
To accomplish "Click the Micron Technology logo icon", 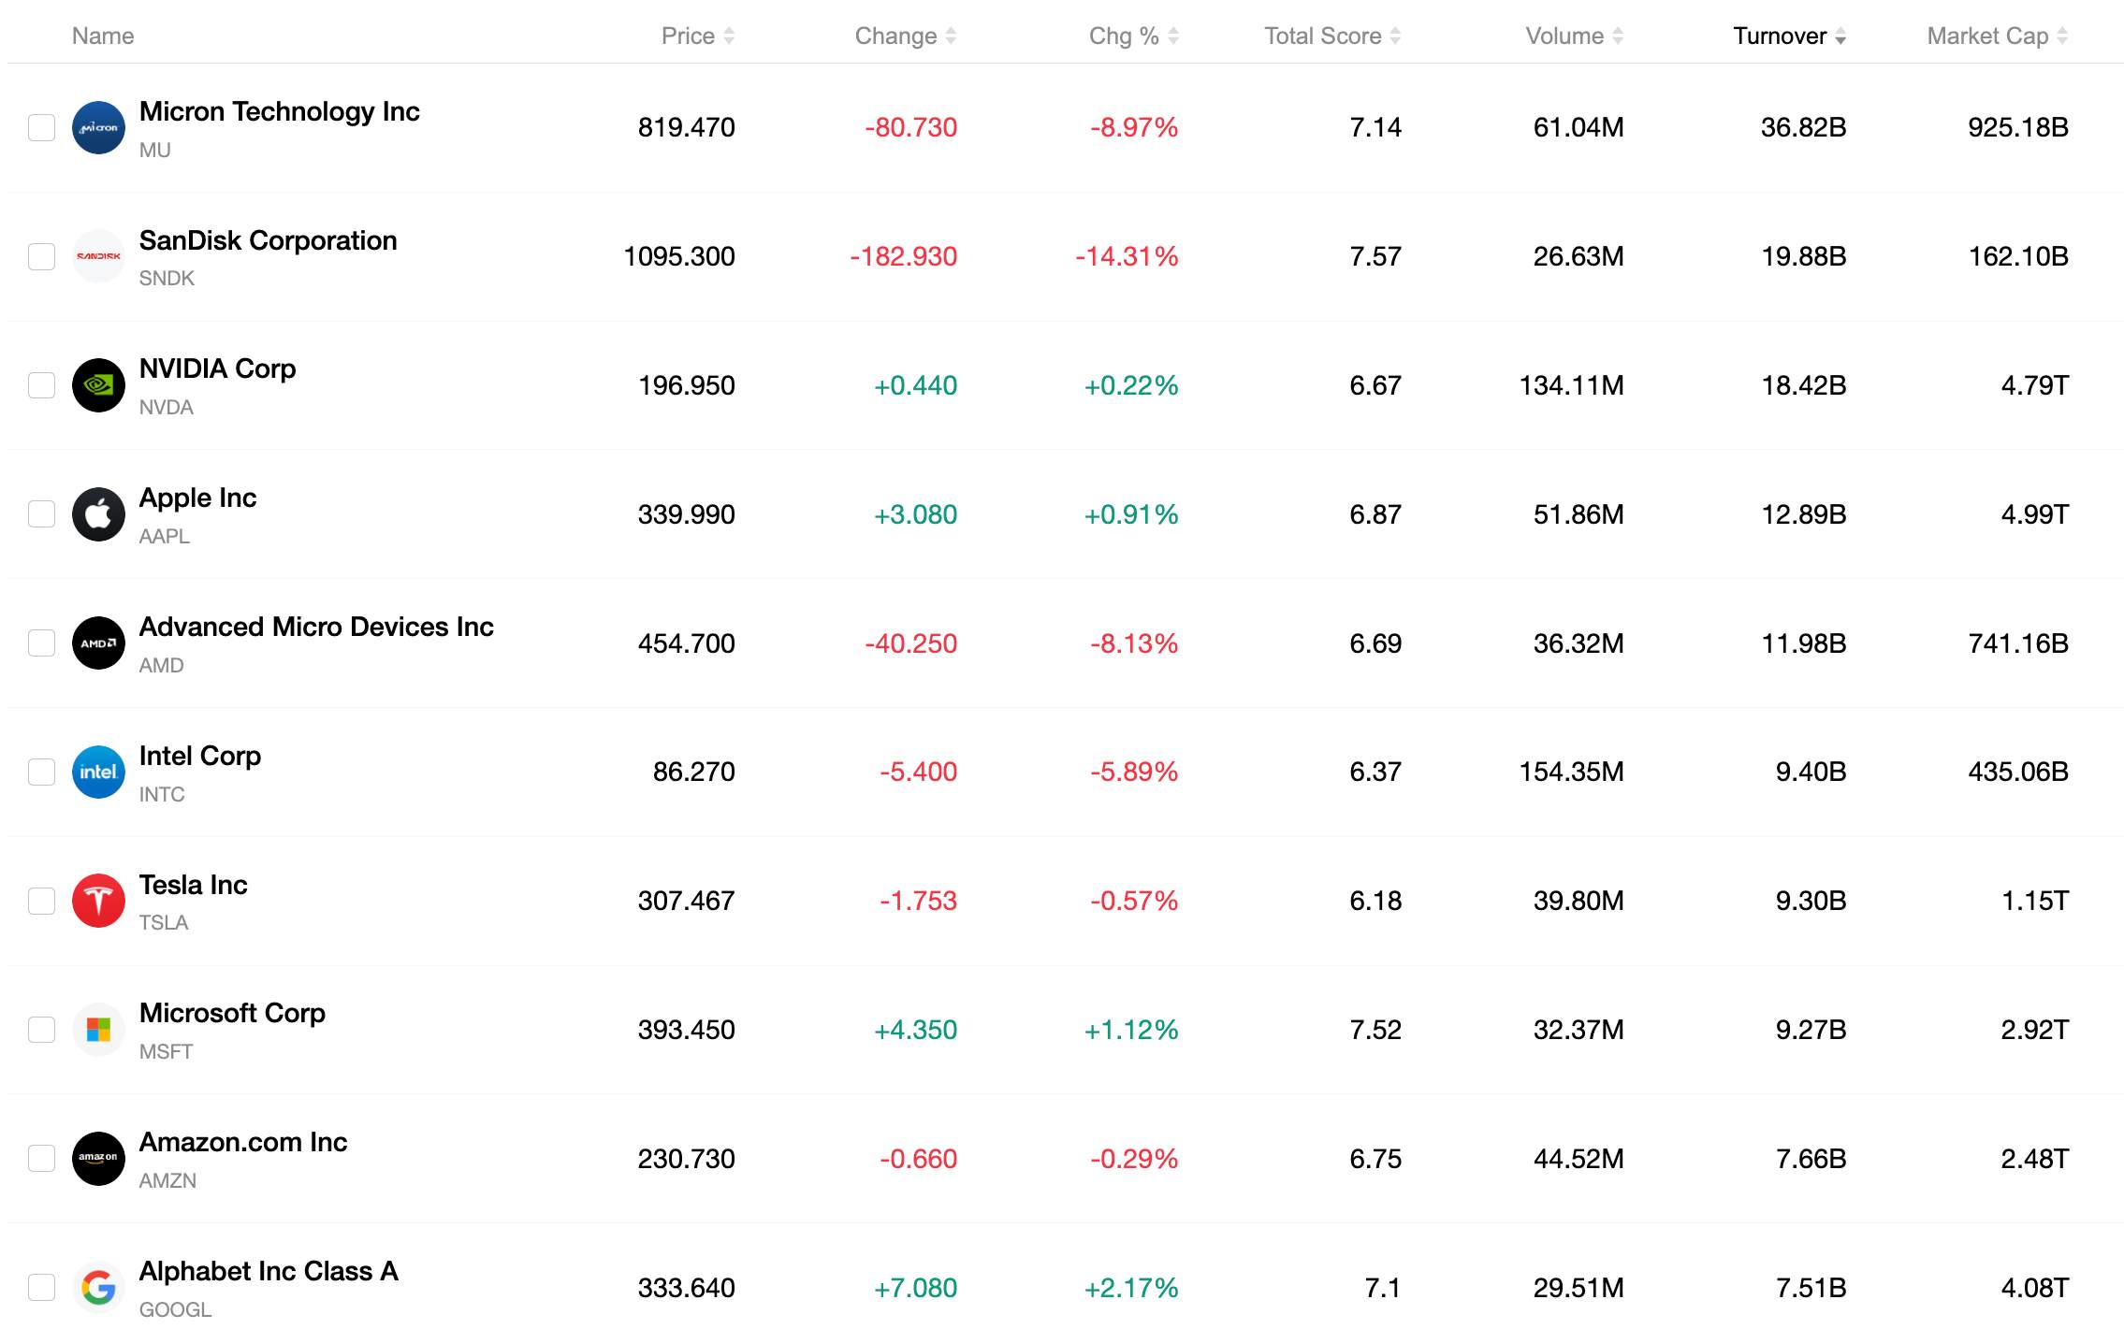I will pos(98,127).
